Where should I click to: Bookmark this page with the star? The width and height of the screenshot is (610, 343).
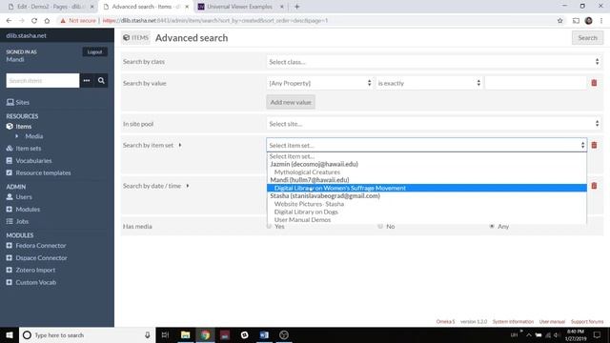click(559, 21)
